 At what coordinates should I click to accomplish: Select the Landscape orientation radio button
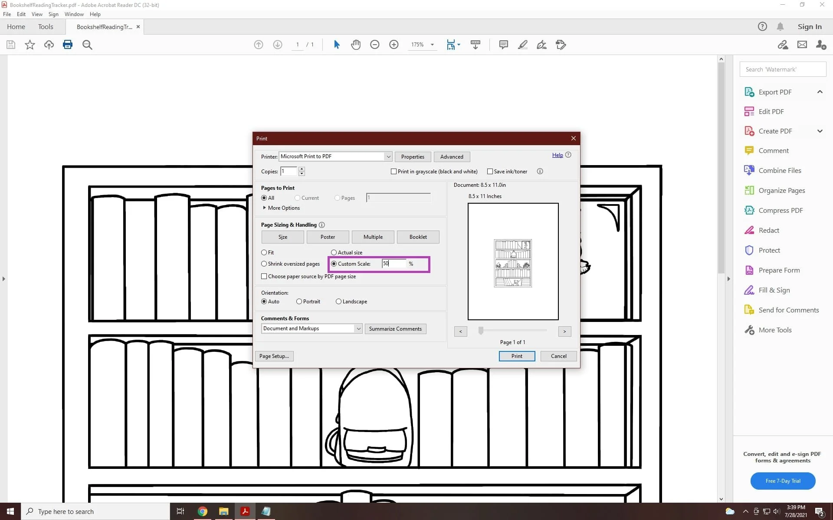pos(339,301)
